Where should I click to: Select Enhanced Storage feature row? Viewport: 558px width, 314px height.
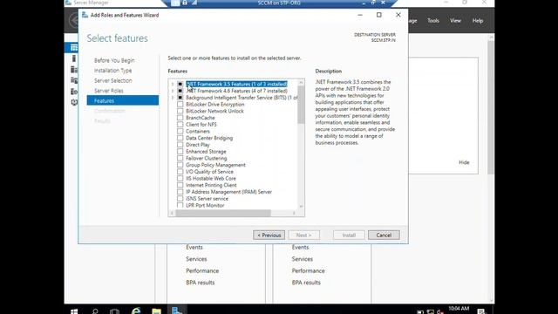click(206, 152)
